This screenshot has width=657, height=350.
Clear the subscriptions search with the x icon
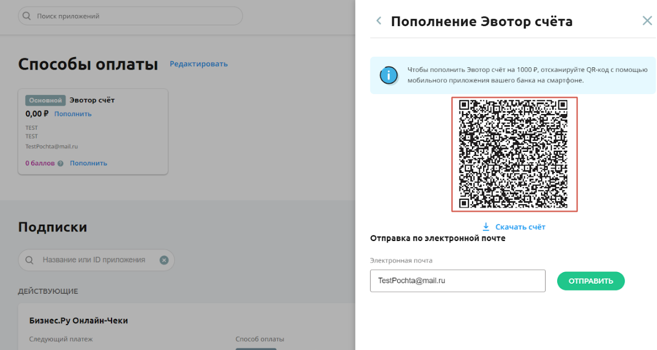tap(164, 260)
